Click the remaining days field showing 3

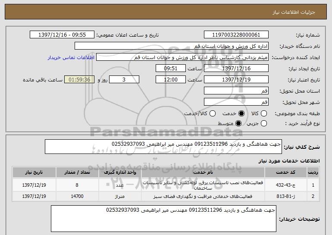coord(124,80)
